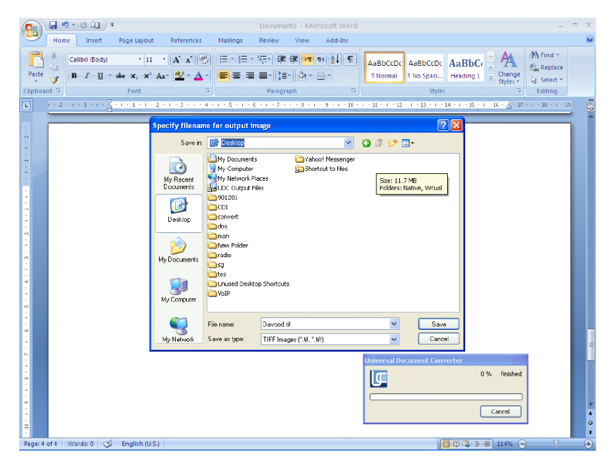Open Word Help question mark icon
The width and height of the screenshot is (613, 469).
pos(589,39)
